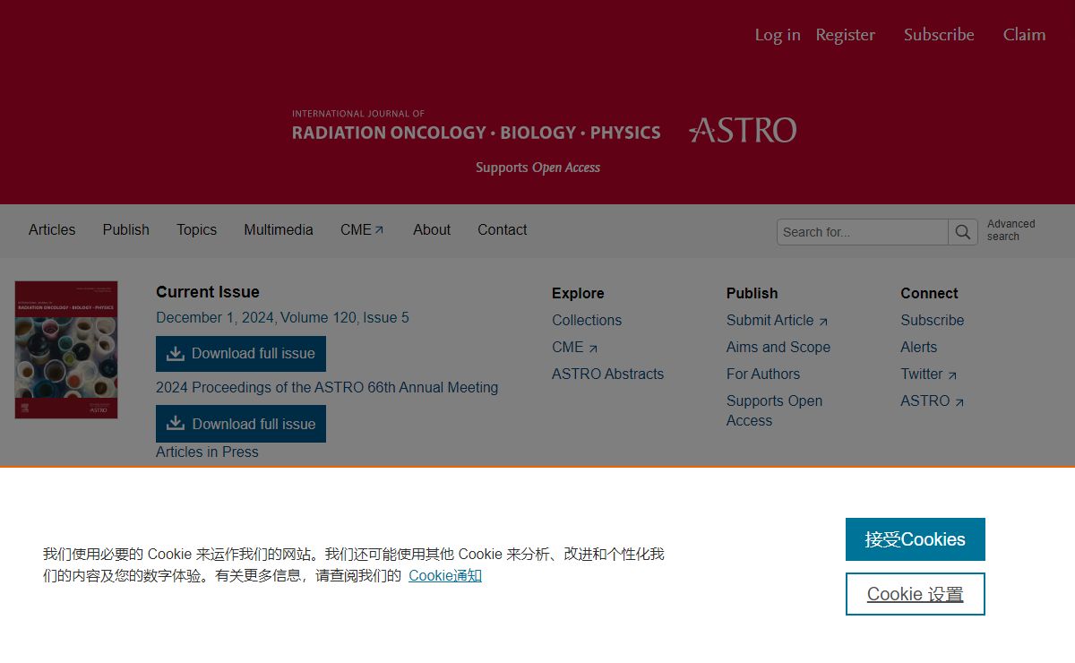Open the Register link
Screen dimensions: 1075x663
pyautogui.click(x=845, y=35)
